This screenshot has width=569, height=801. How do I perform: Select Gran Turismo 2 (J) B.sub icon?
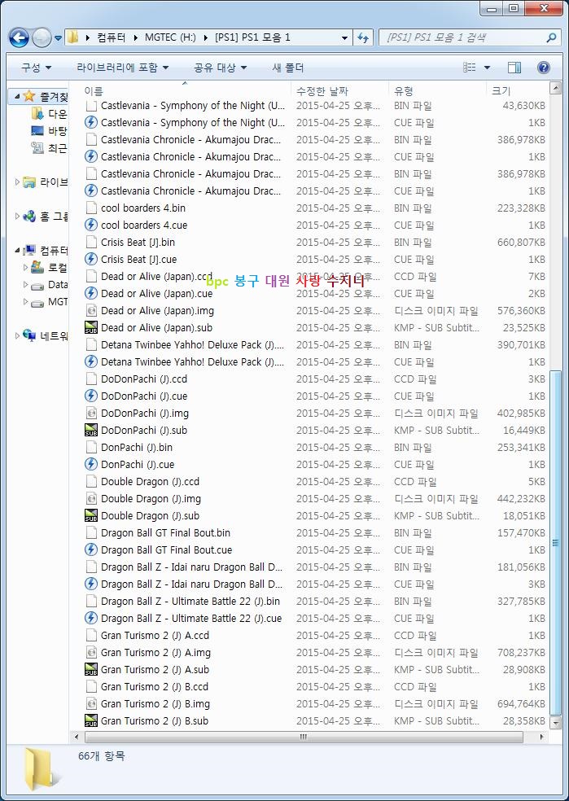click(91, 720)
